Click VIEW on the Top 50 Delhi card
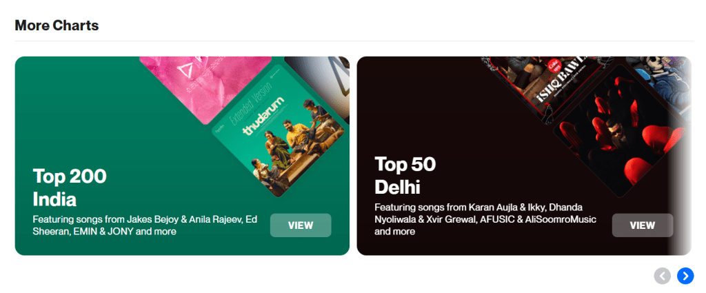 click(x=642, y=225)
